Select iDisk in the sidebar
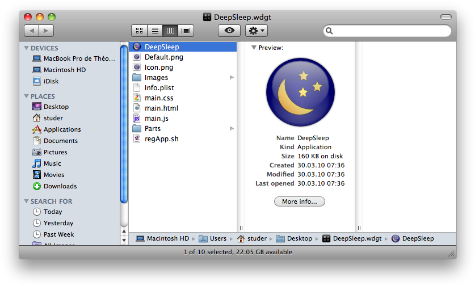Image resolution: width=475 pixels, height=286 pixels. [x=51, y=81]
